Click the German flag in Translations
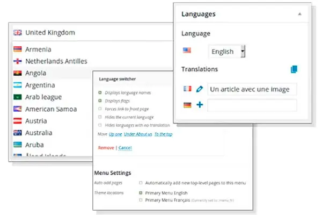Viewport: 322px width, 215px height. click(x=187, y=105)
